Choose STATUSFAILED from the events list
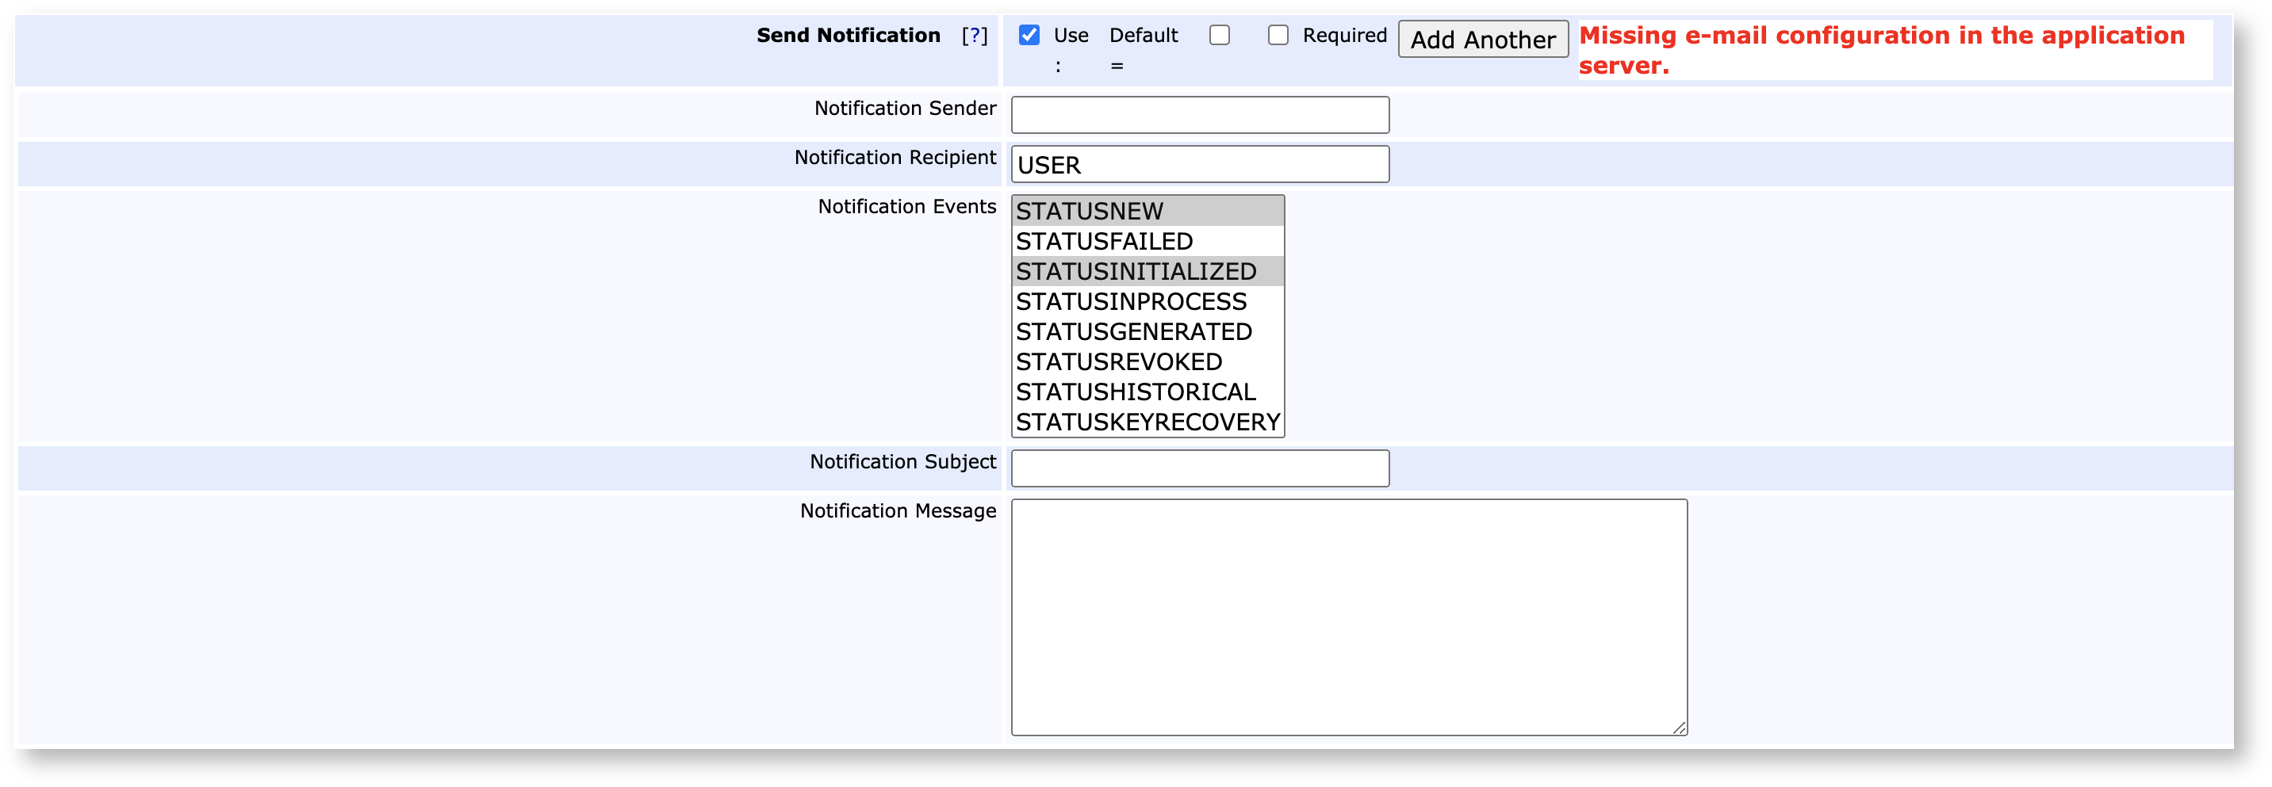 [1147, 242]
